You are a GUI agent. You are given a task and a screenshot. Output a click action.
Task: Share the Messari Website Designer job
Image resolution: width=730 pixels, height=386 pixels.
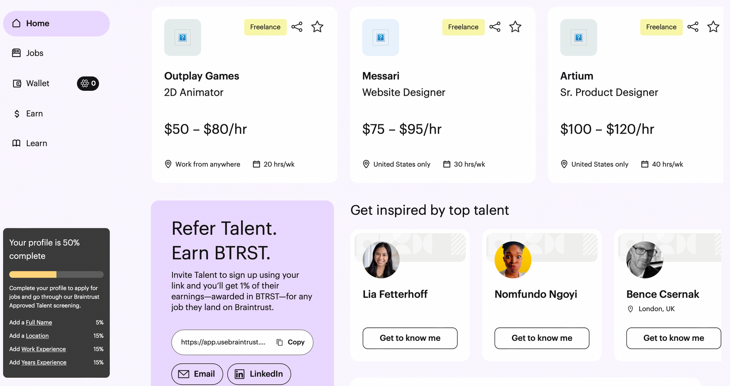point(495,27)
